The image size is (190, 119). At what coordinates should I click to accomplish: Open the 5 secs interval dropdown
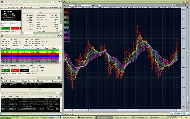89,5
